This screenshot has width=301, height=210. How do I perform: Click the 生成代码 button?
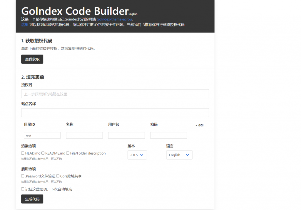tap(32, 199)
